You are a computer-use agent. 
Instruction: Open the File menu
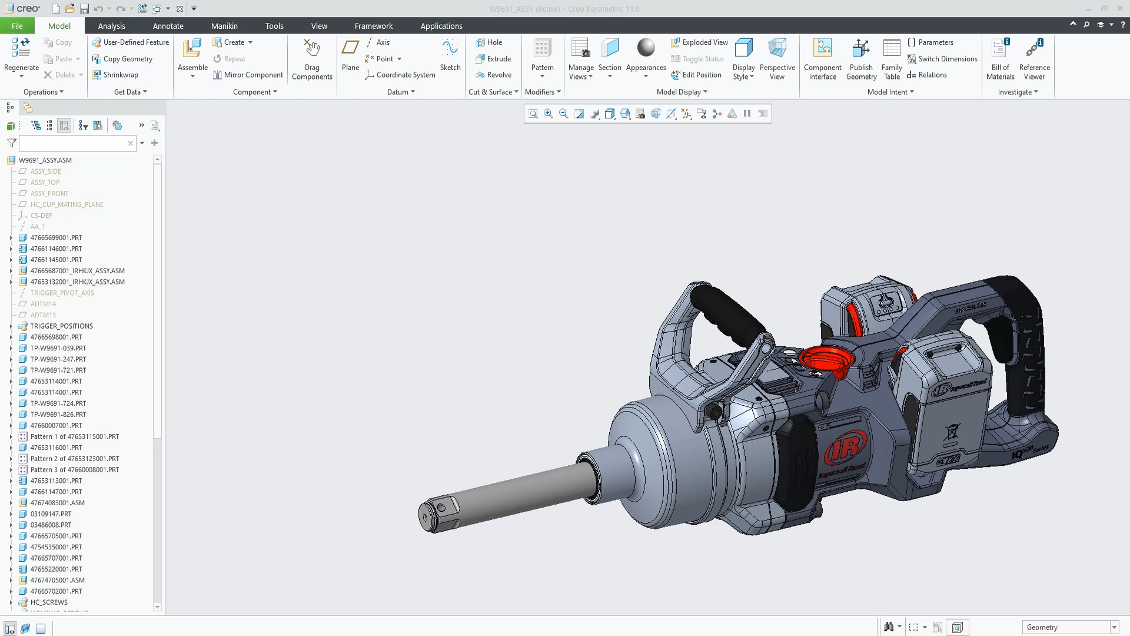point(17,26)
